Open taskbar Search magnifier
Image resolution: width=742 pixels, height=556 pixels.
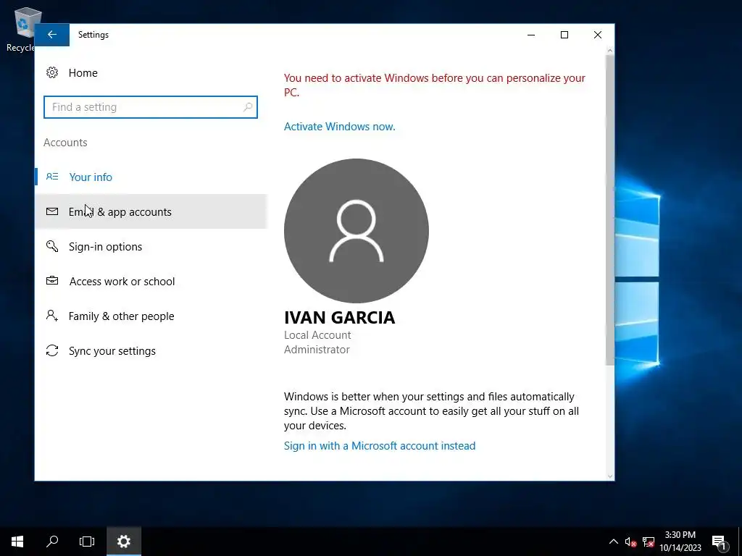52,542
